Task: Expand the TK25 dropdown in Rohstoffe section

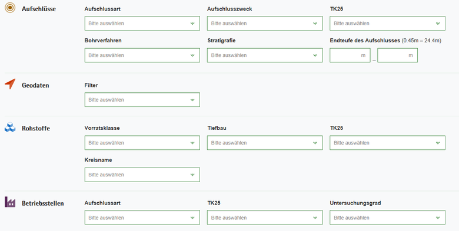Action: coord(387,143)
